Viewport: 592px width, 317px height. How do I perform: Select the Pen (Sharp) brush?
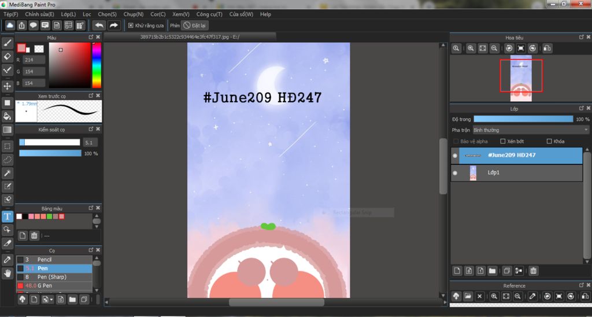coord(54,277)
